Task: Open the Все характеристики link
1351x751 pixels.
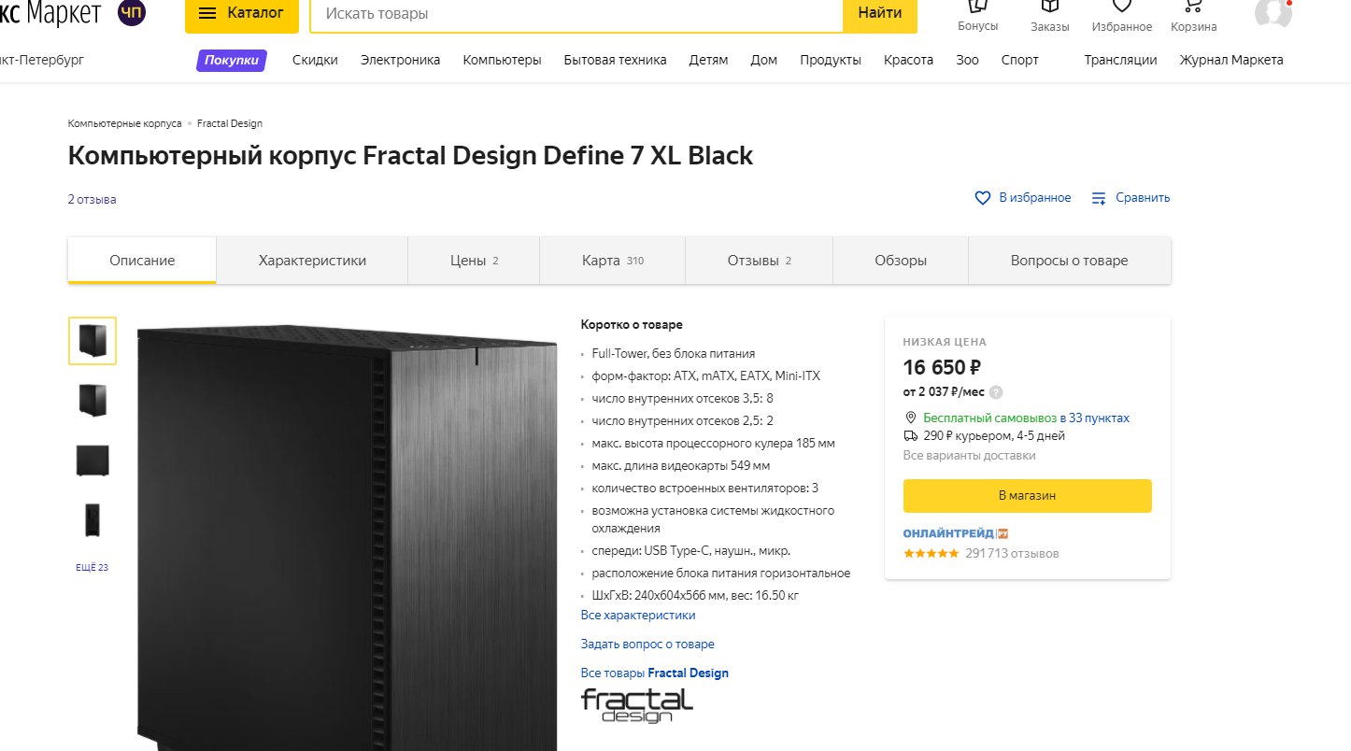Action: pos(638,616)
